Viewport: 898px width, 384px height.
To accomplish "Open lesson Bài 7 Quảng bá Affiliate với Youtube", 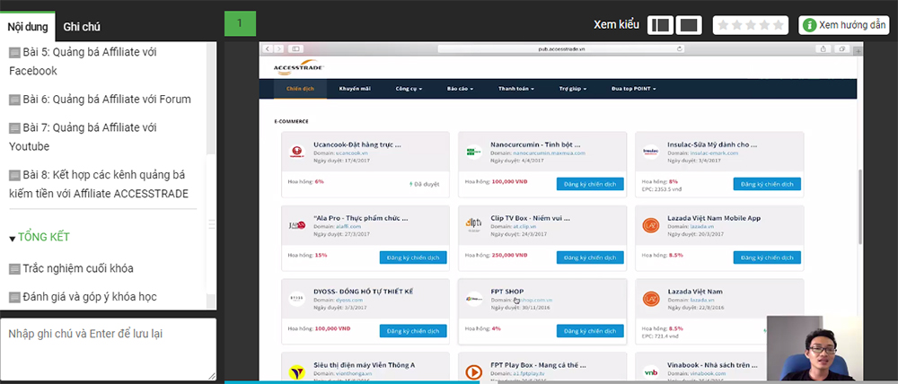I will [x=83, y=136].
